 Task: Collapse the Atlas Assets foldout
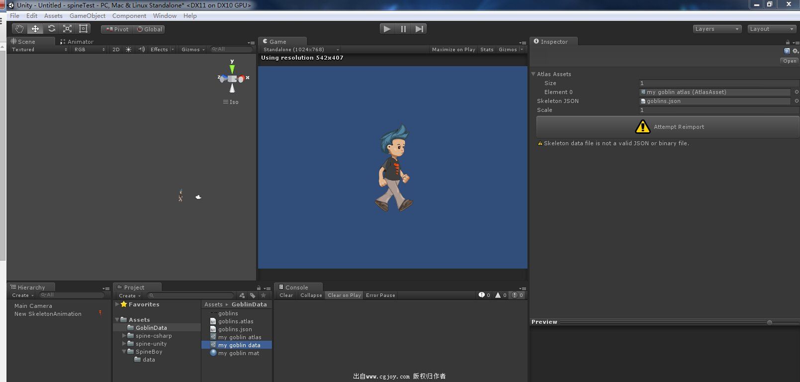(533, 74)
